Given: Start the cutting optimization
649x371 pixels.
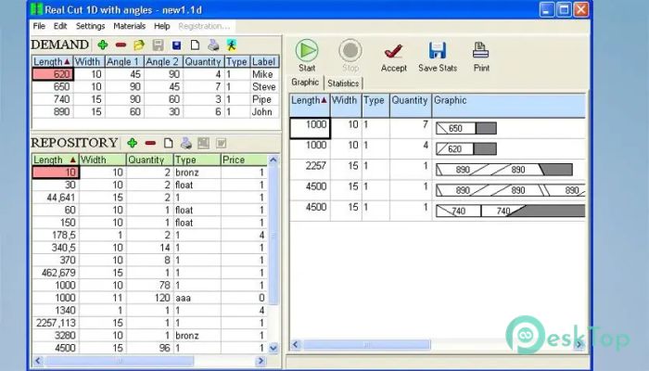Looking at the screenshot, I should (307, 56).
